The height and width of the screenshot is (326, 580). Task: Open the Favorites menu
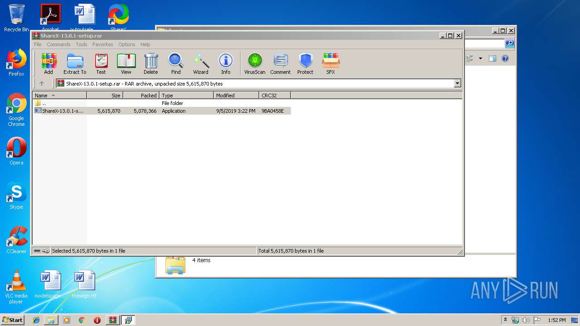pos(103,44)
